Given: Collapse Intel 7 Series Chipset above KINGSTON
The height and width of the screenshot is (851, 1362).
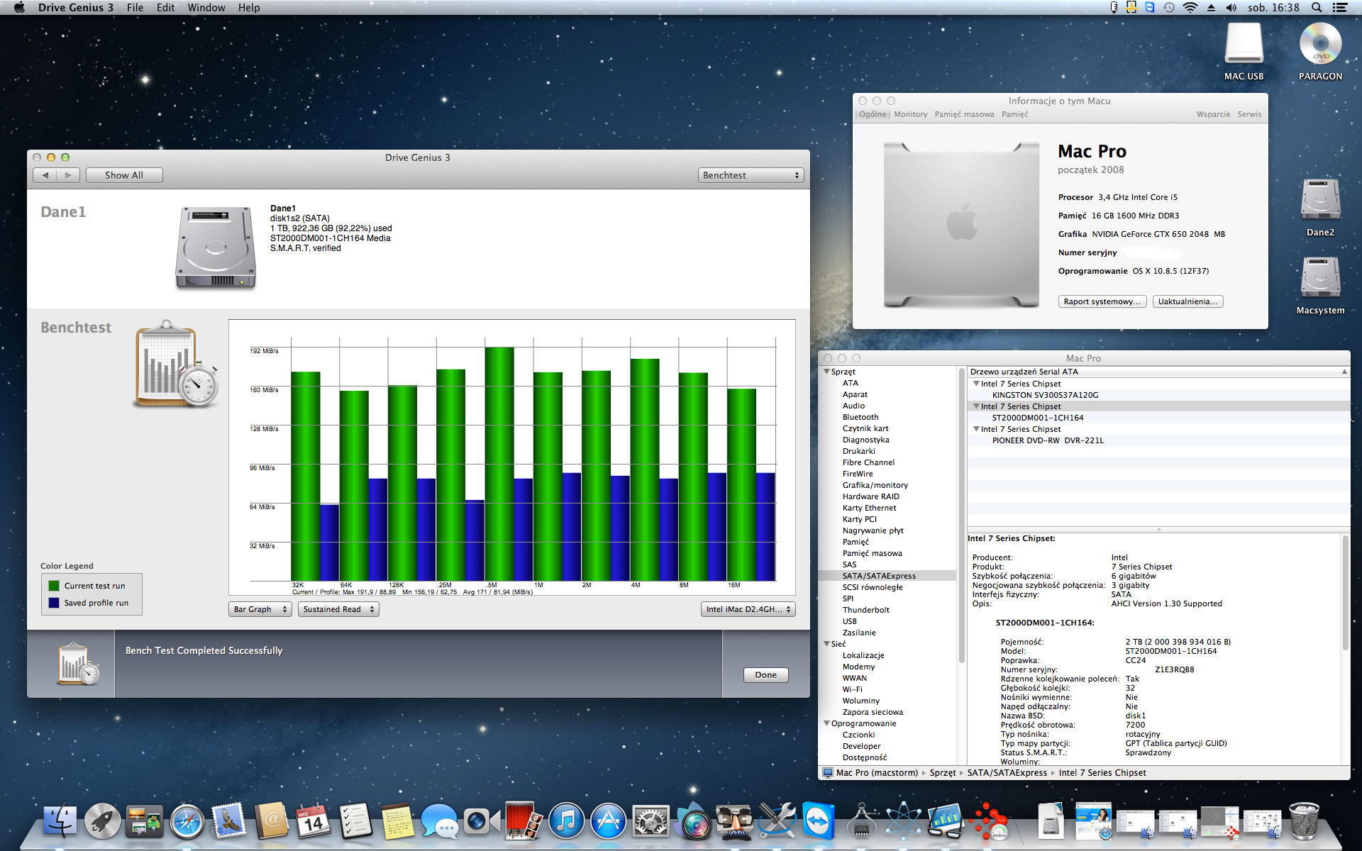Looking at the screenshot, I should (x=976, y=384).
